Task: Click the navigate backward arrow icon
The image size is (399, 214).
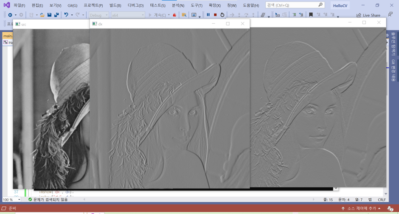Action: 10,15
